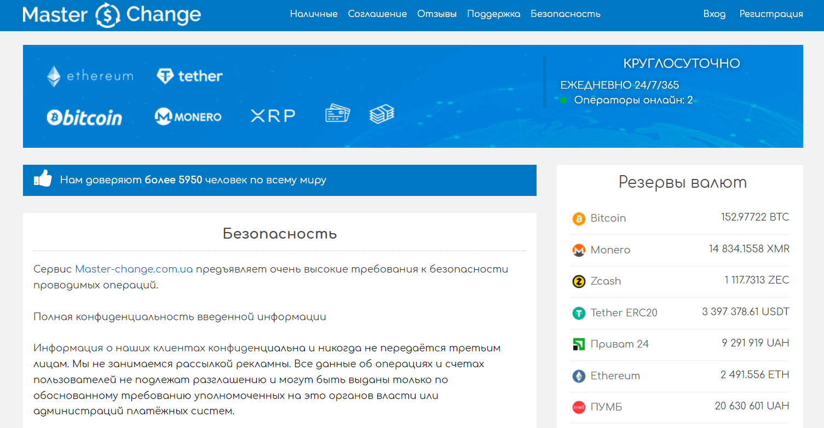Click the Zcash reserve name

click(606, 281)
